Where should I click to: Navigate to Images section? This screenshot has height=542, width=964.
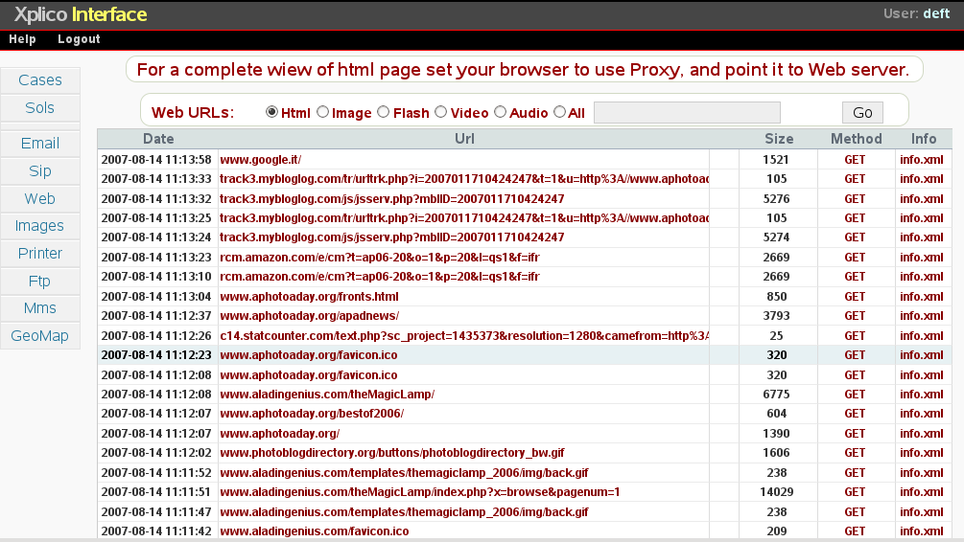point(40,226)
